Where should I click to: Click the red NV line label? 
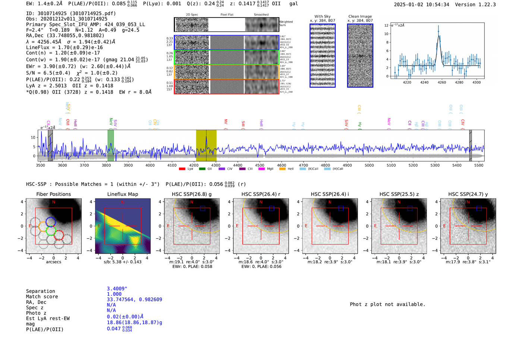point(226,124)
